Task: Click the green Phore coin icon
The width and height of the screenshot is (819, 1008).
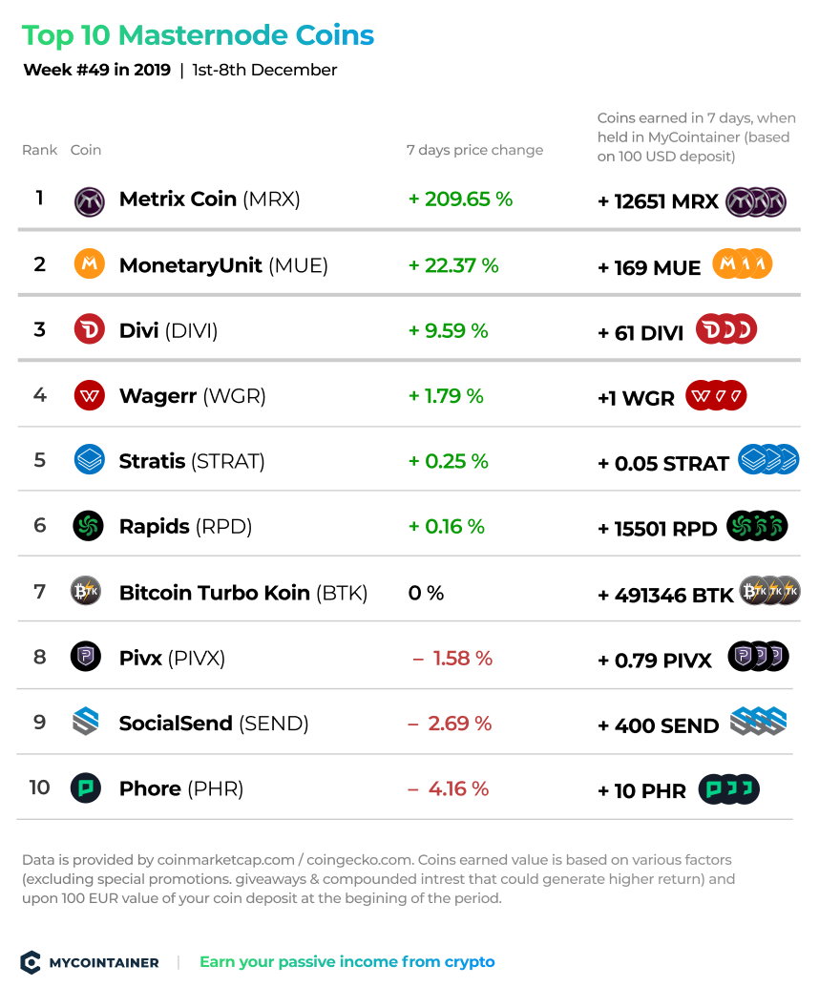Action: click(x=86, y=787)
